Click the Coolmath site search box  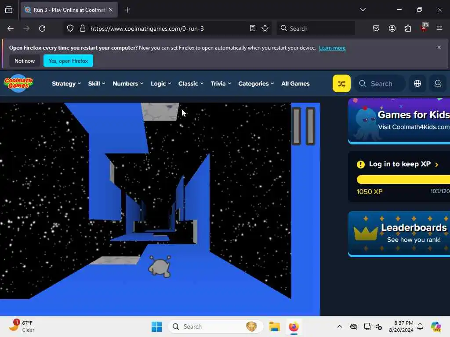(380, 83)
